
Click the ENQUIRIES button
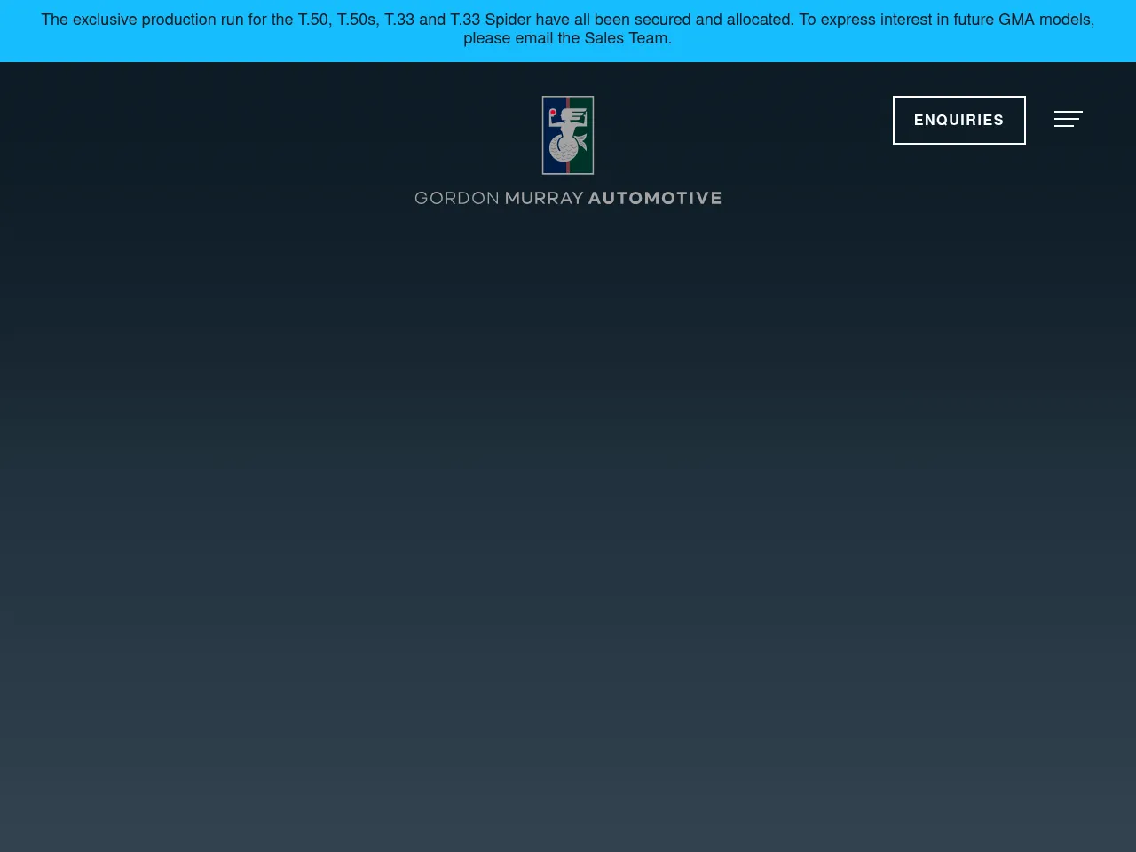[958, 120]
